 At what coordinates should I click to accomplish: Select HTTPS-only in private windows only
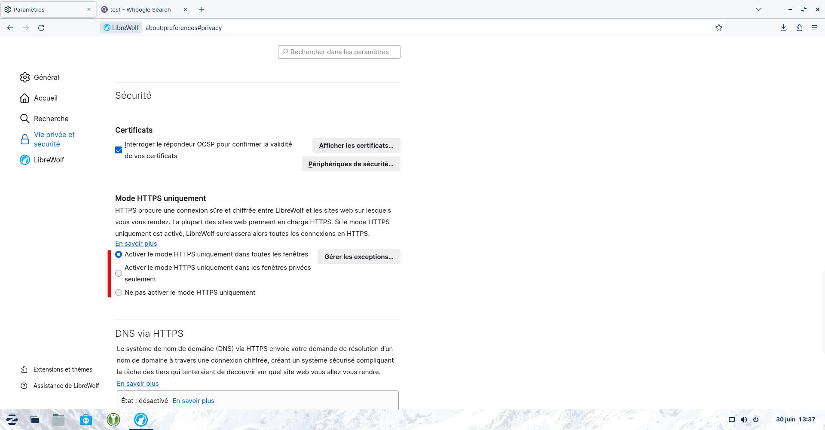pos(119,273)
